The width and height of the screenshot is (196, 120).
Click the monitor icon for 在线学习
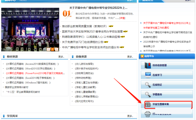(148, 75)
